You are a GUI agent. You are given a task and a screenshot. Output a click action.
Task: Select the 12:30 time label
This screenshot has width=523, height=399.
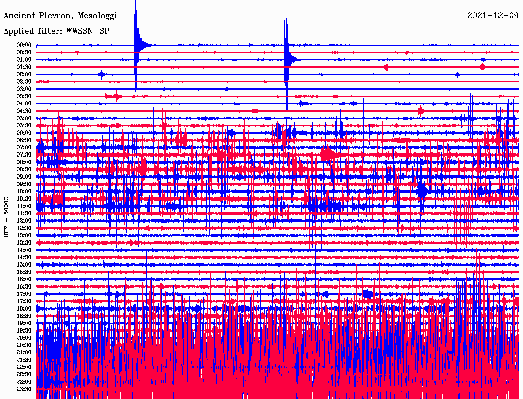click(24, 228)
